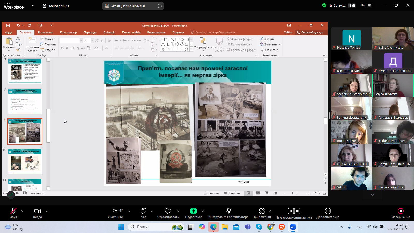This screenshot has width=414, height=233.
Task: Click the green Share screen icon
Action: point(193,211)
